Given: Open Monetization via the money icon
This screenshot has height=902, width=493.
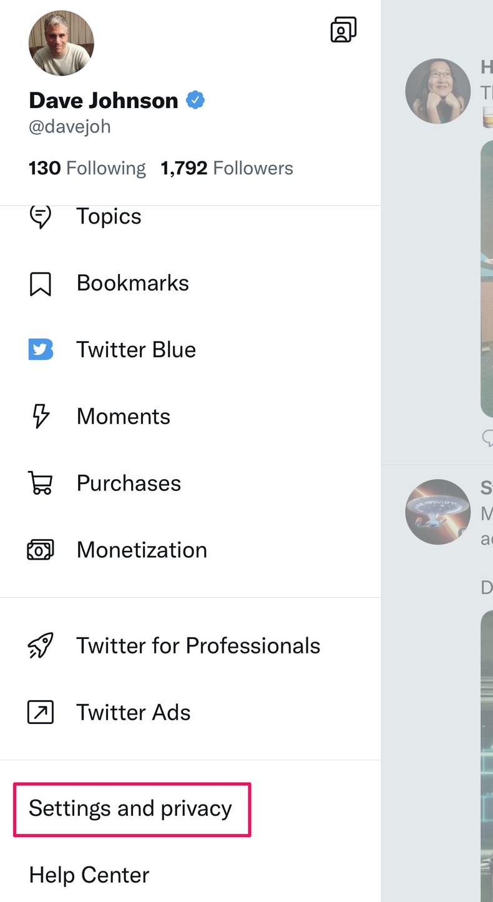Looking at the screenshot, I should (40, 550).
